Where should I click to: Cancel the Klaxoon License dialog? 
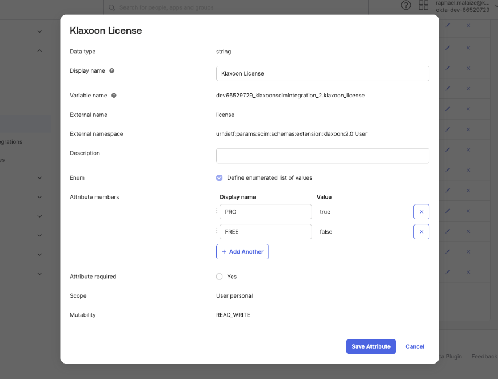pos(415,346)
